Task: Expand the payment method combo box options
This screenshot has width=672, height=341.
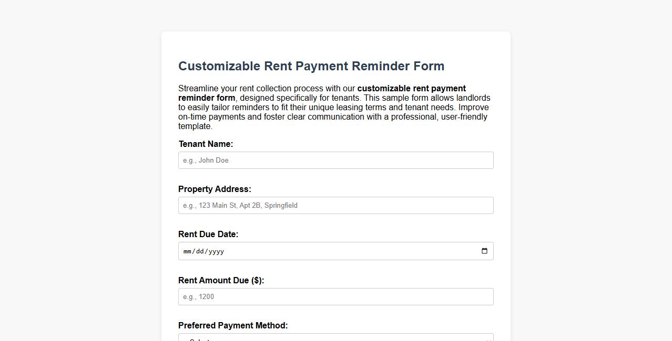Action: (x=335, y=337)
